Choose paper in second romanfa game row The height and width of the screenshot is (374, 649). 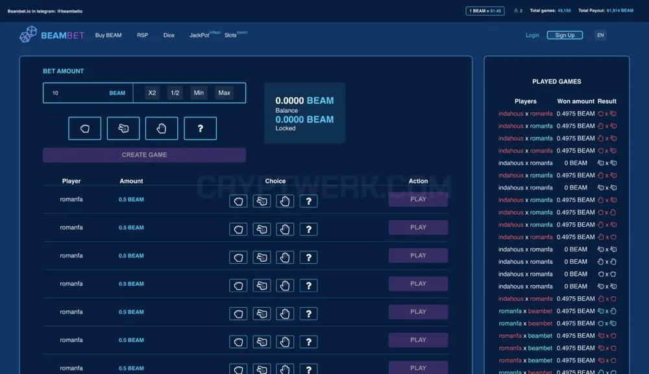[285, 229]
